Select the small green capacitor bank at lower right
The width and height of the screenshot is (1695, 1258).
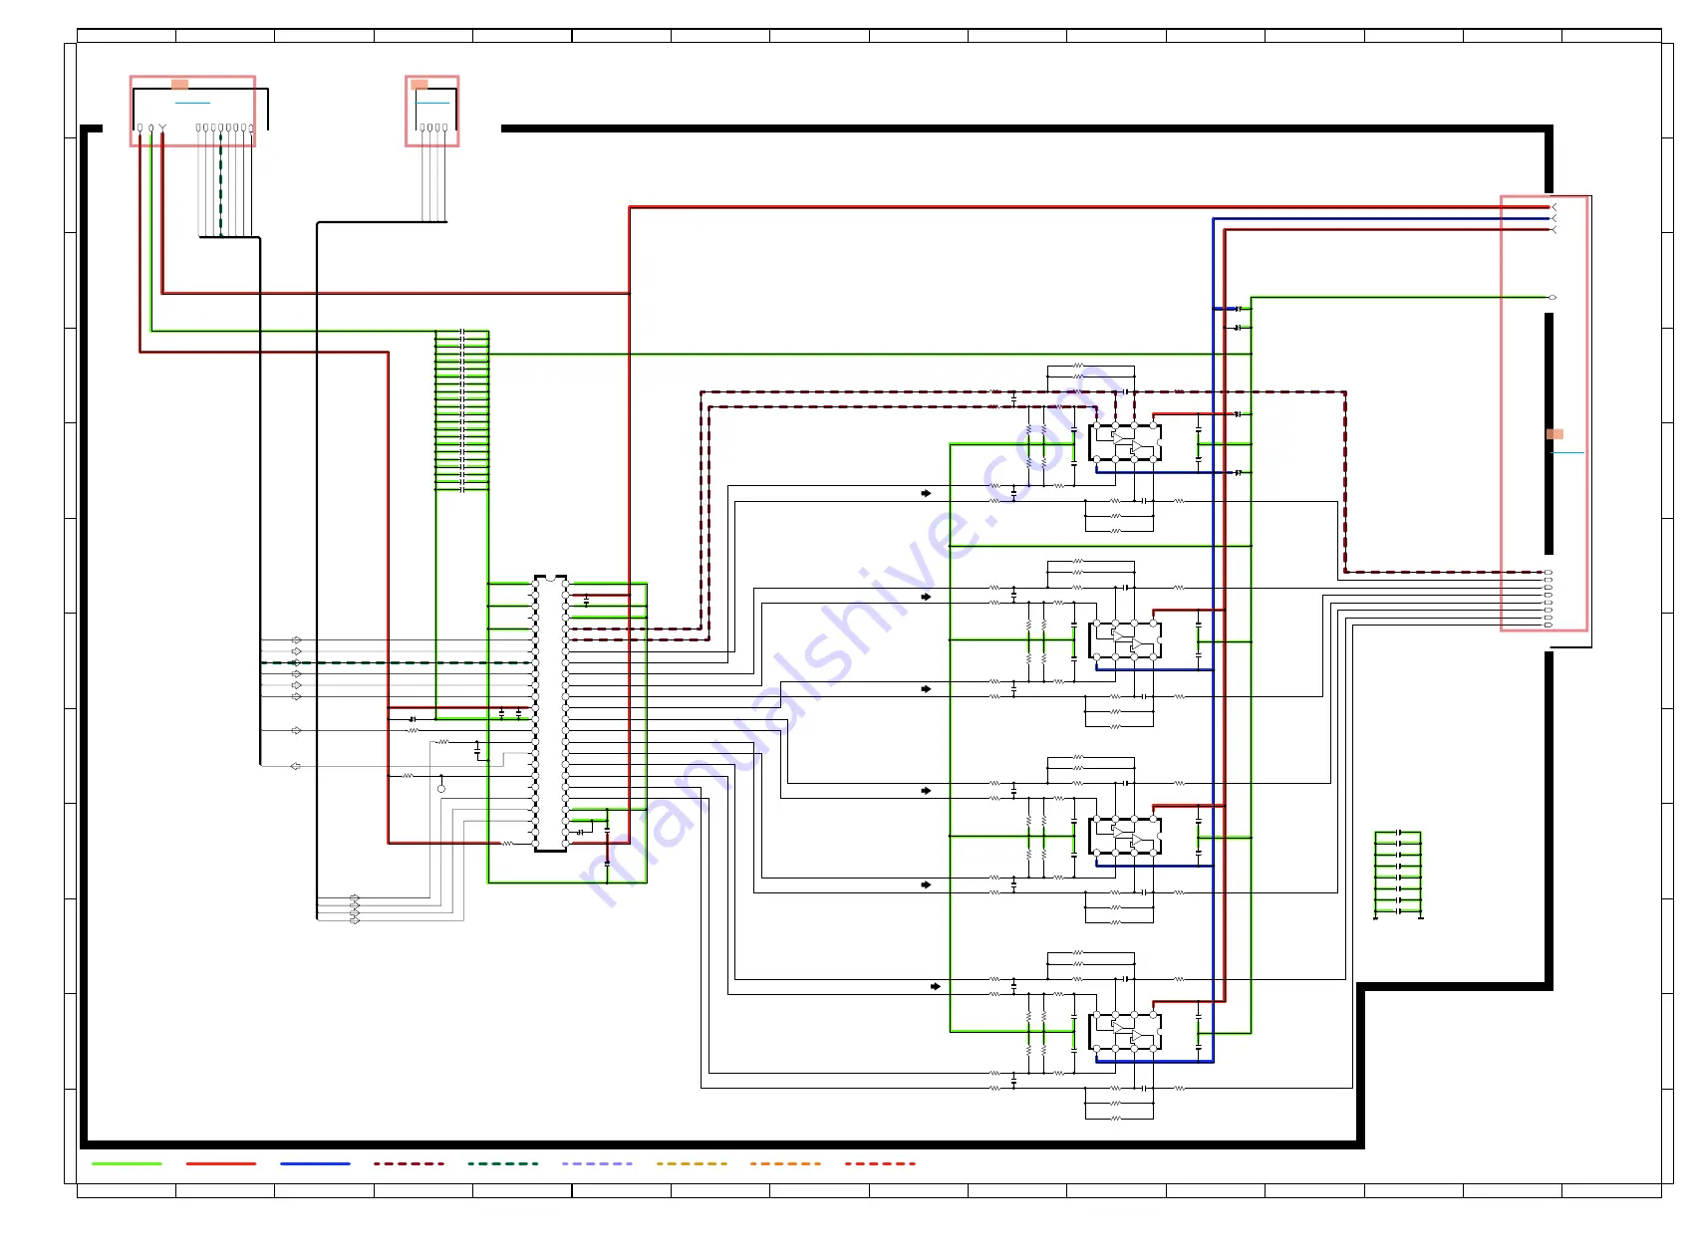[x=1398, y=874]
